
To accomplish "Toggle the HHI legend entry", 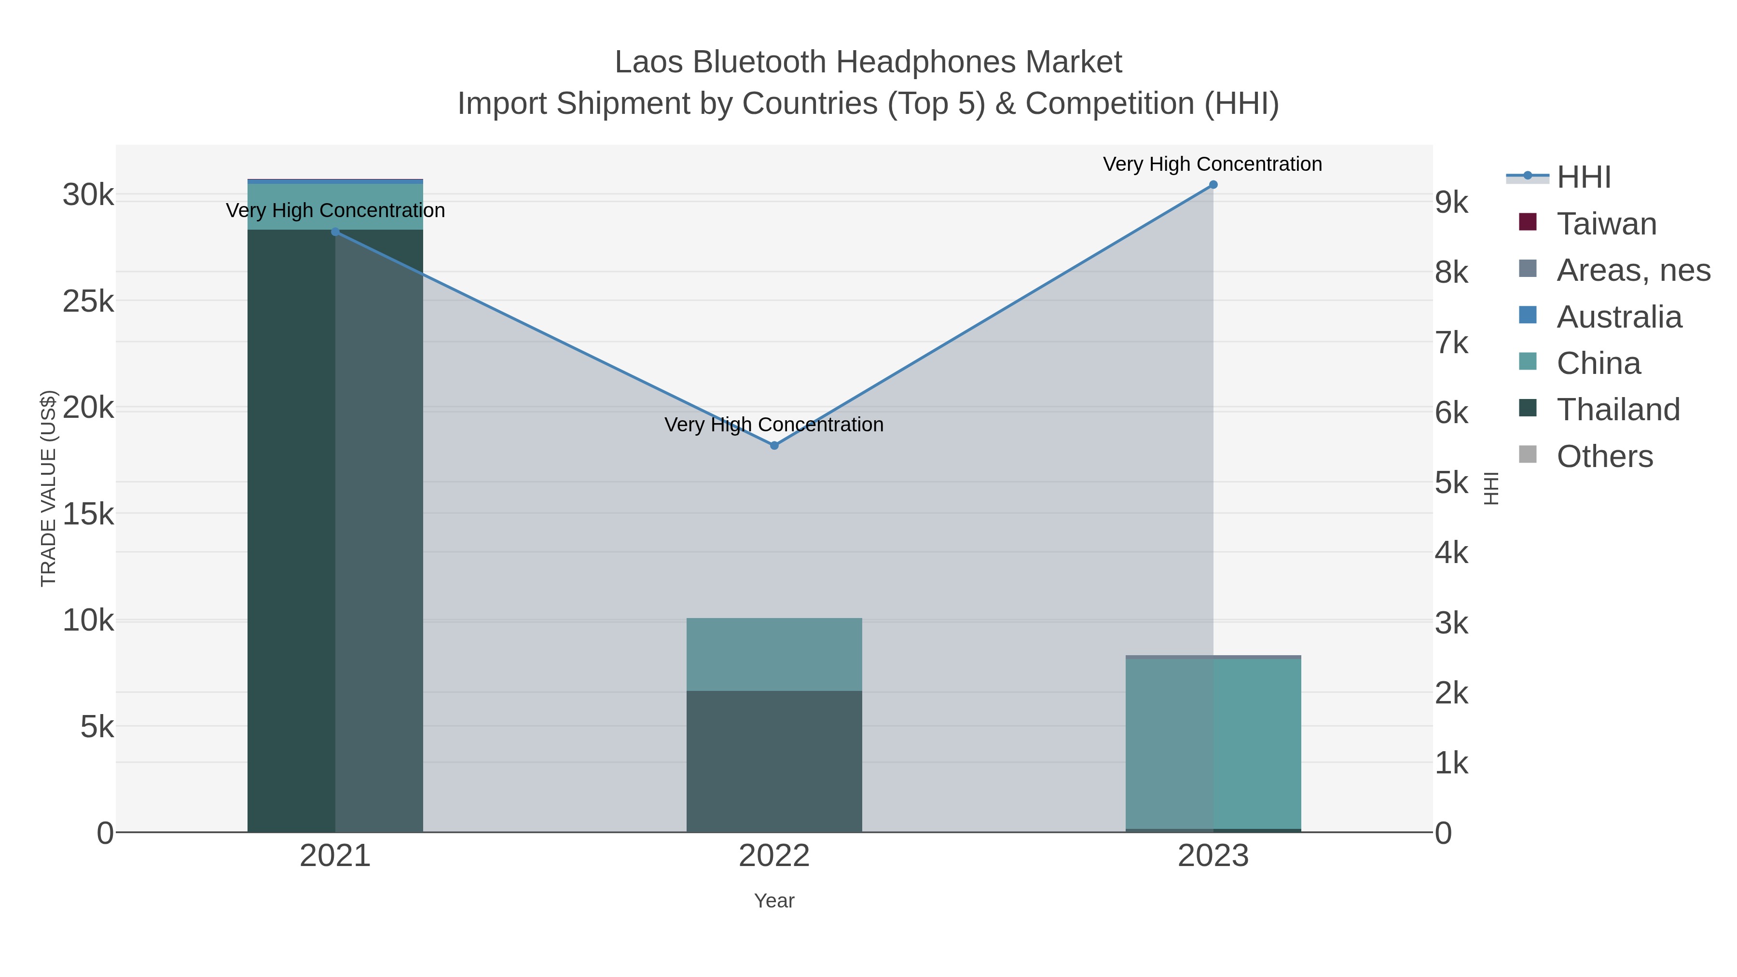I will pyautogui.click(x=1558, y=177).
